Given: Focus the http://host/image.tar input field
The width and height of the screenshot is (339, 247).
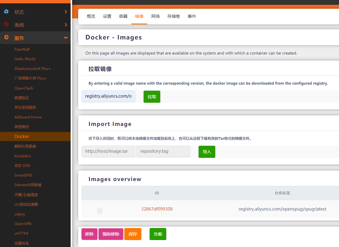Looking at the screenshot, I should click(x=108, y=151).
